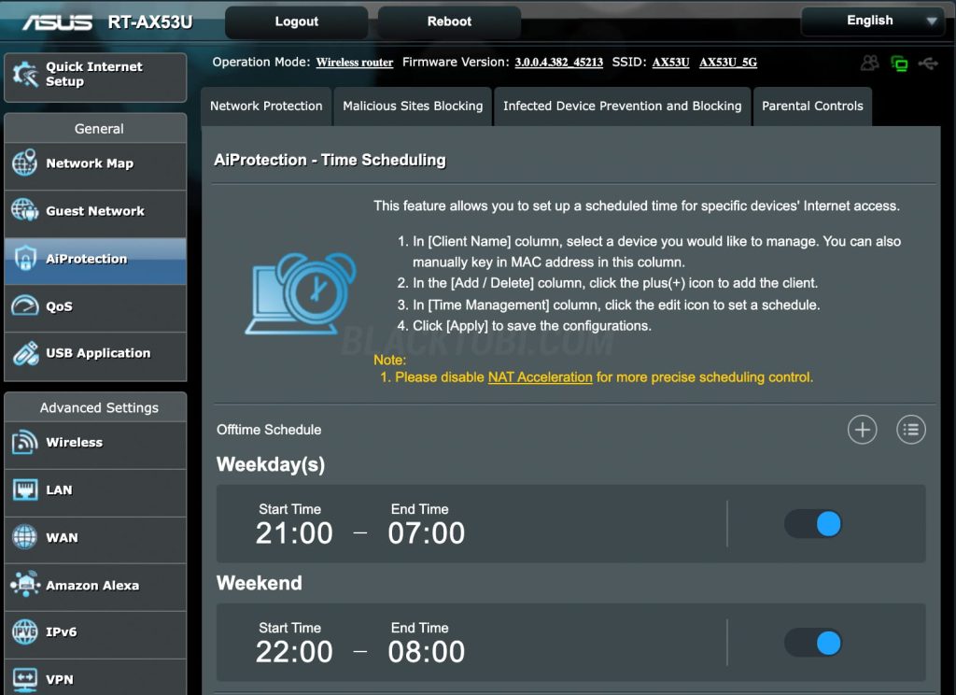This screenshot has height=695, width=956.
Task: Click the VPN monitor icon
Action: 24,680
